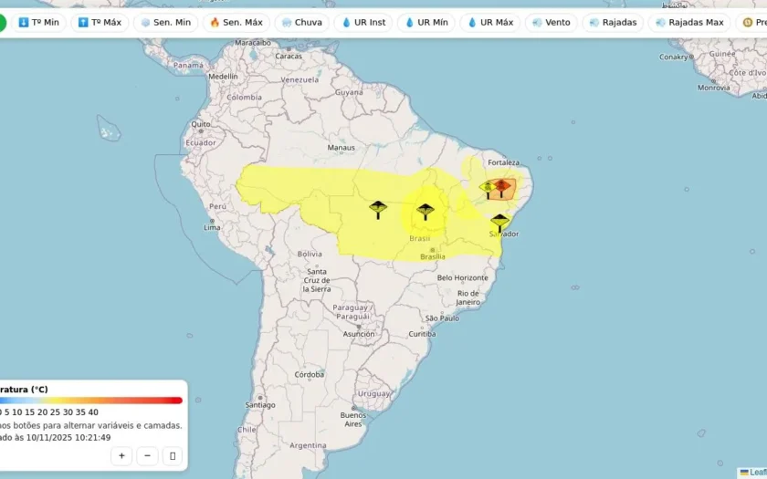Click the alert marker above Salvador
The image size is (767, 479).
click(x=499, y=223)
